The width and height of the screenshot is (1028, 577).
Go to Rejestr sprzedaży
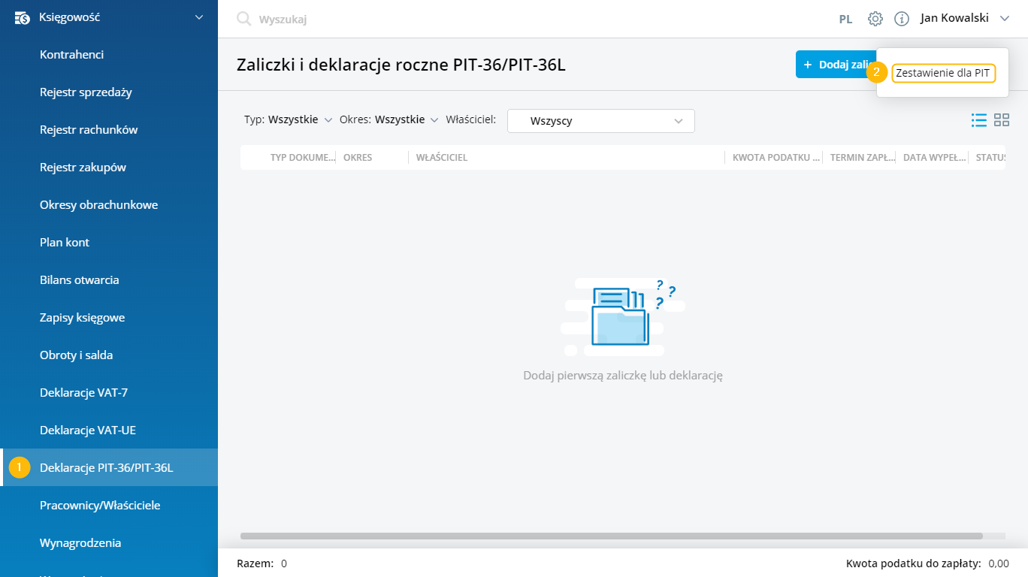tap(86, 92)
